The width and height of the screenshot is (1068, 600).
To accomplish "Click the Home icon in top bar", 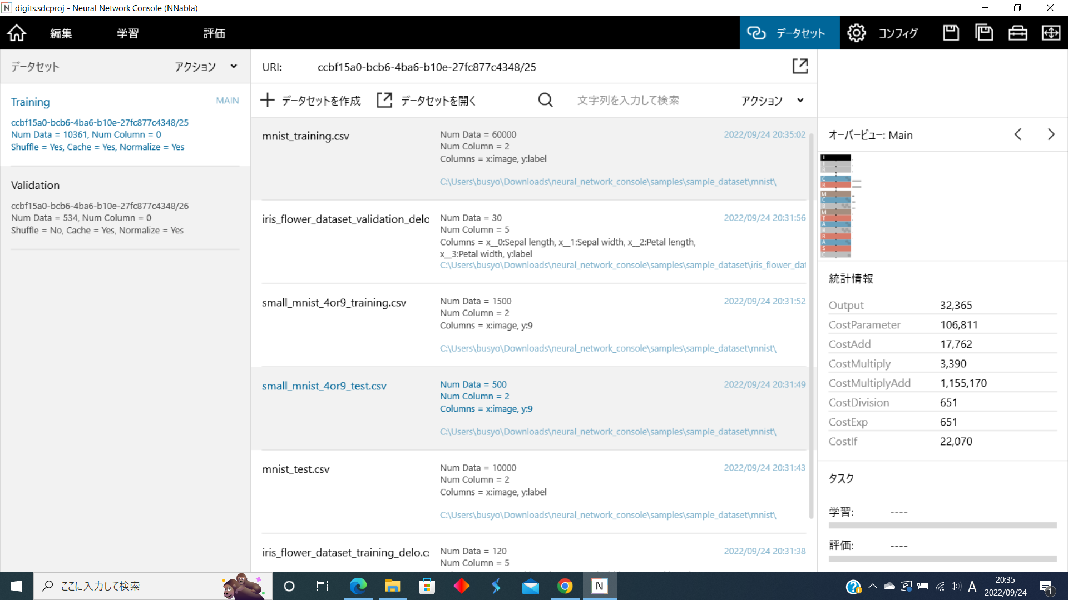I will tap(17, 33).
